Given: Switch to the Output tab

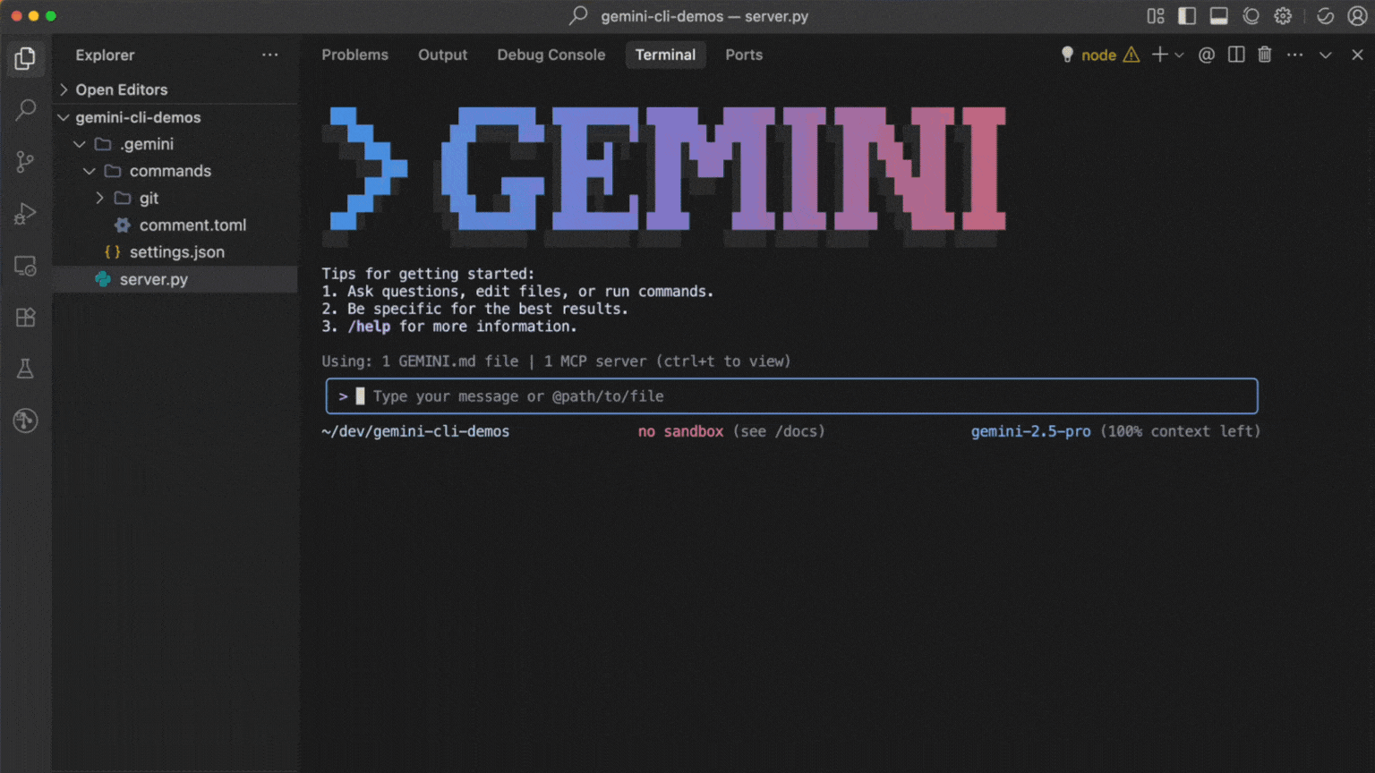Looking at the screenshot, I should tap(442, 55).
